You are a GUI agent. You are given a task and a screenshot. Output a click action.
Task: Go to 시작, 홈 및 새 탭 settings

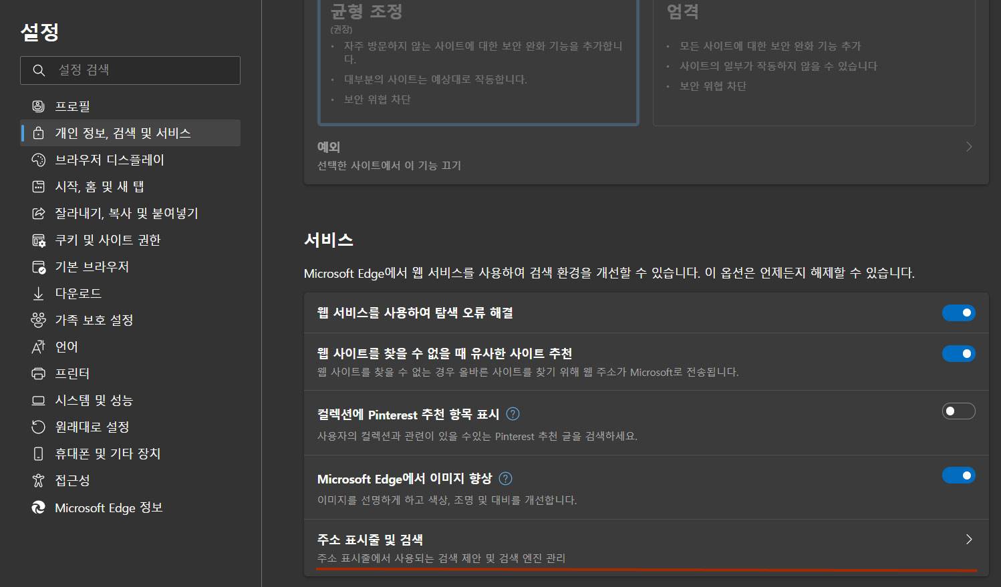(x=130, y=186)
